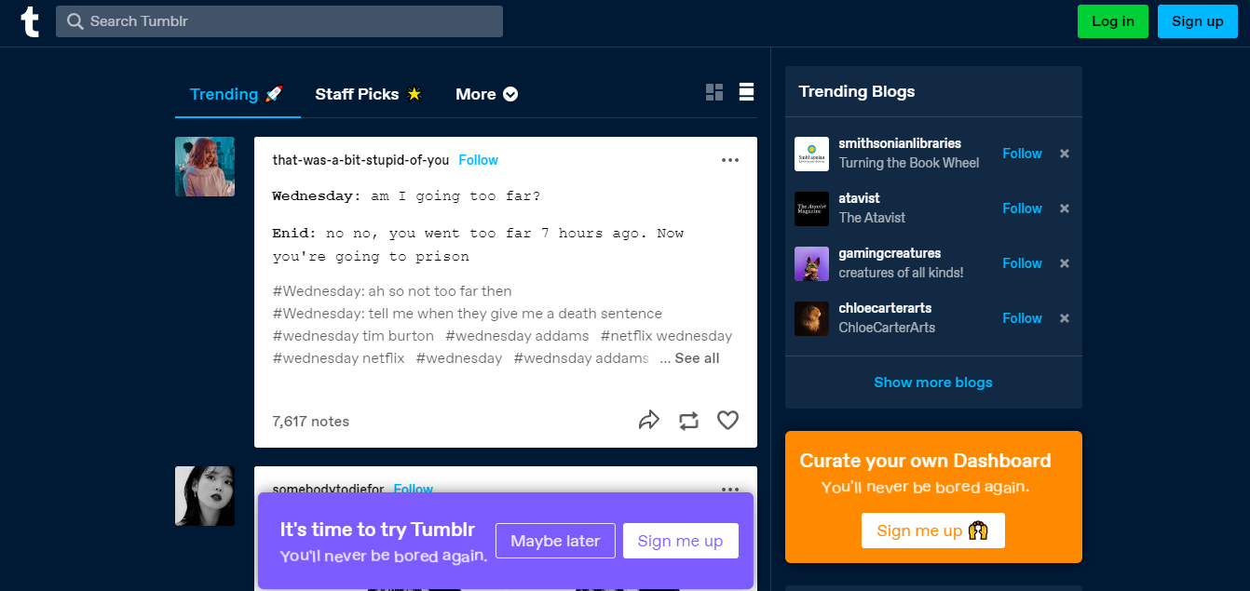Open that-was-a-bit-stupid-of-you profile avatar
The height and width of the screenshot is (591, 1250).
205,167
